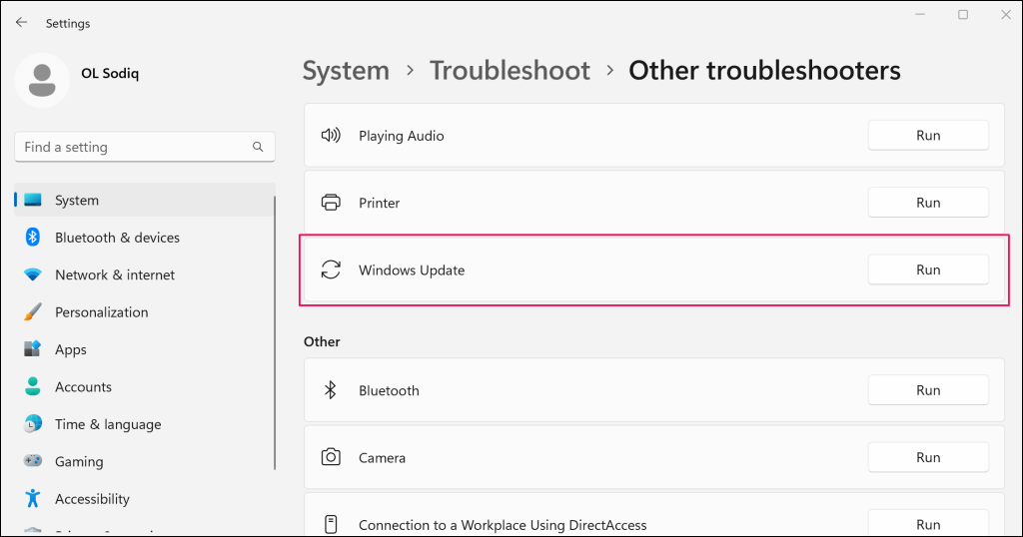
Task: Run the Camera troubleshooter
Action: tap(928, 457)
